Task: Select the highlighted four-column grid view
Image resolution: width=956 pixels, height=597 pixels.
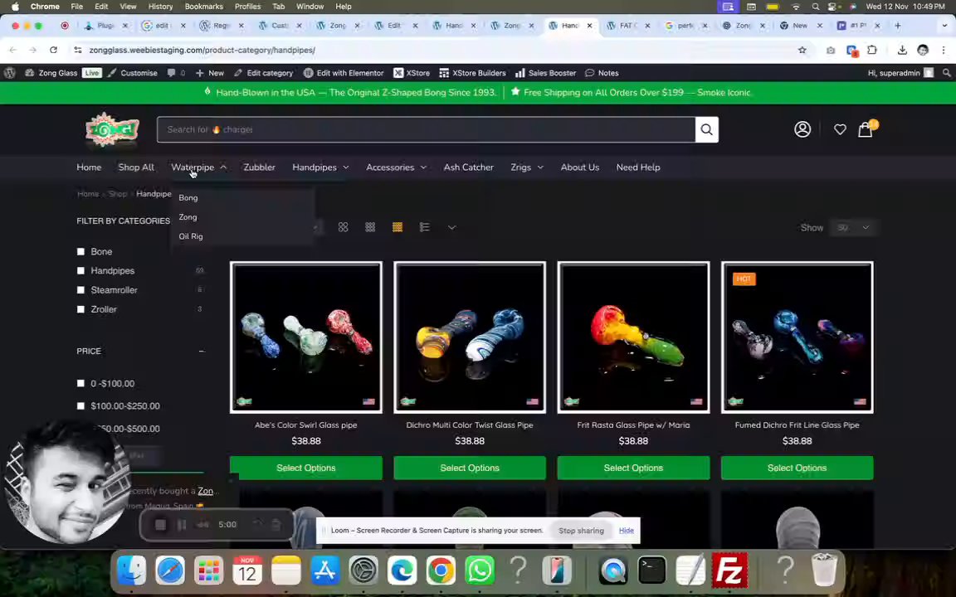Action: 398,227
